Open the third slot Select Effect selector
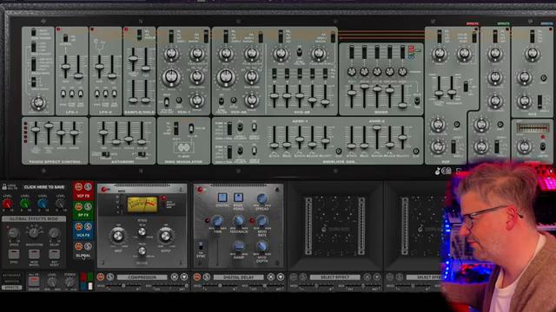Image resolution: width=556 pixels, height=312 pixels. (334, 277)
